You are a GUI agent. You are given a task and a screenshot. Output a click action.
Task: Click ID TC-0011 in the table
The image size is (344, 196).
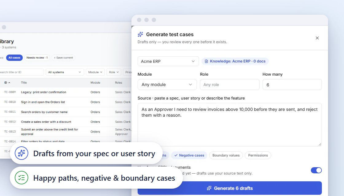click(10, 112)
